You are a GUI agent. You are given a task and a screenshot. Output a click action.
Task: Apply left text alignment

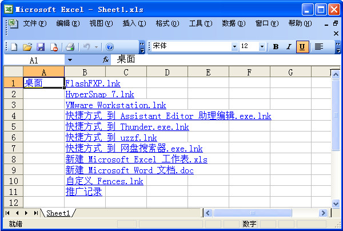pos(319,46)
